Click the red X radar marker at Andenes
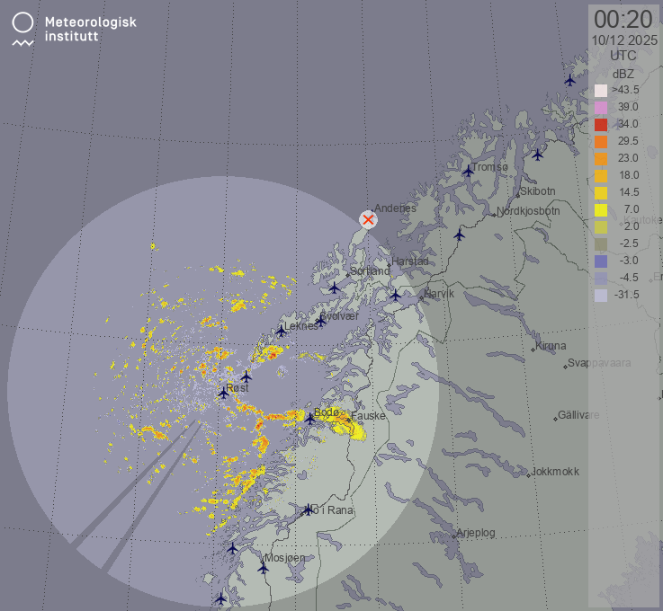663x611 pixels. tap(368, 220)
